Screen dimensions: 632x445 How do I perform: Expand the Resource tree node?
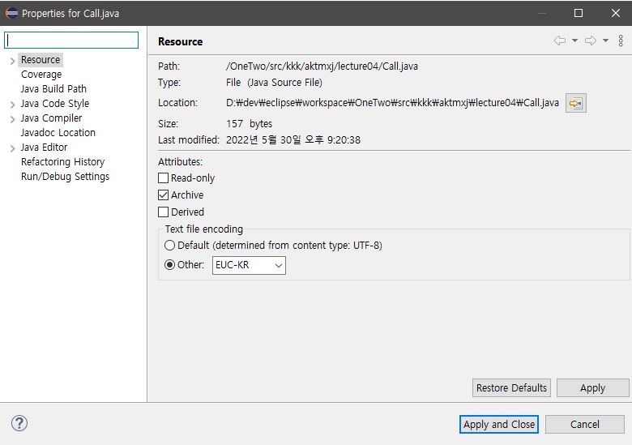click(x=12, y=61)
